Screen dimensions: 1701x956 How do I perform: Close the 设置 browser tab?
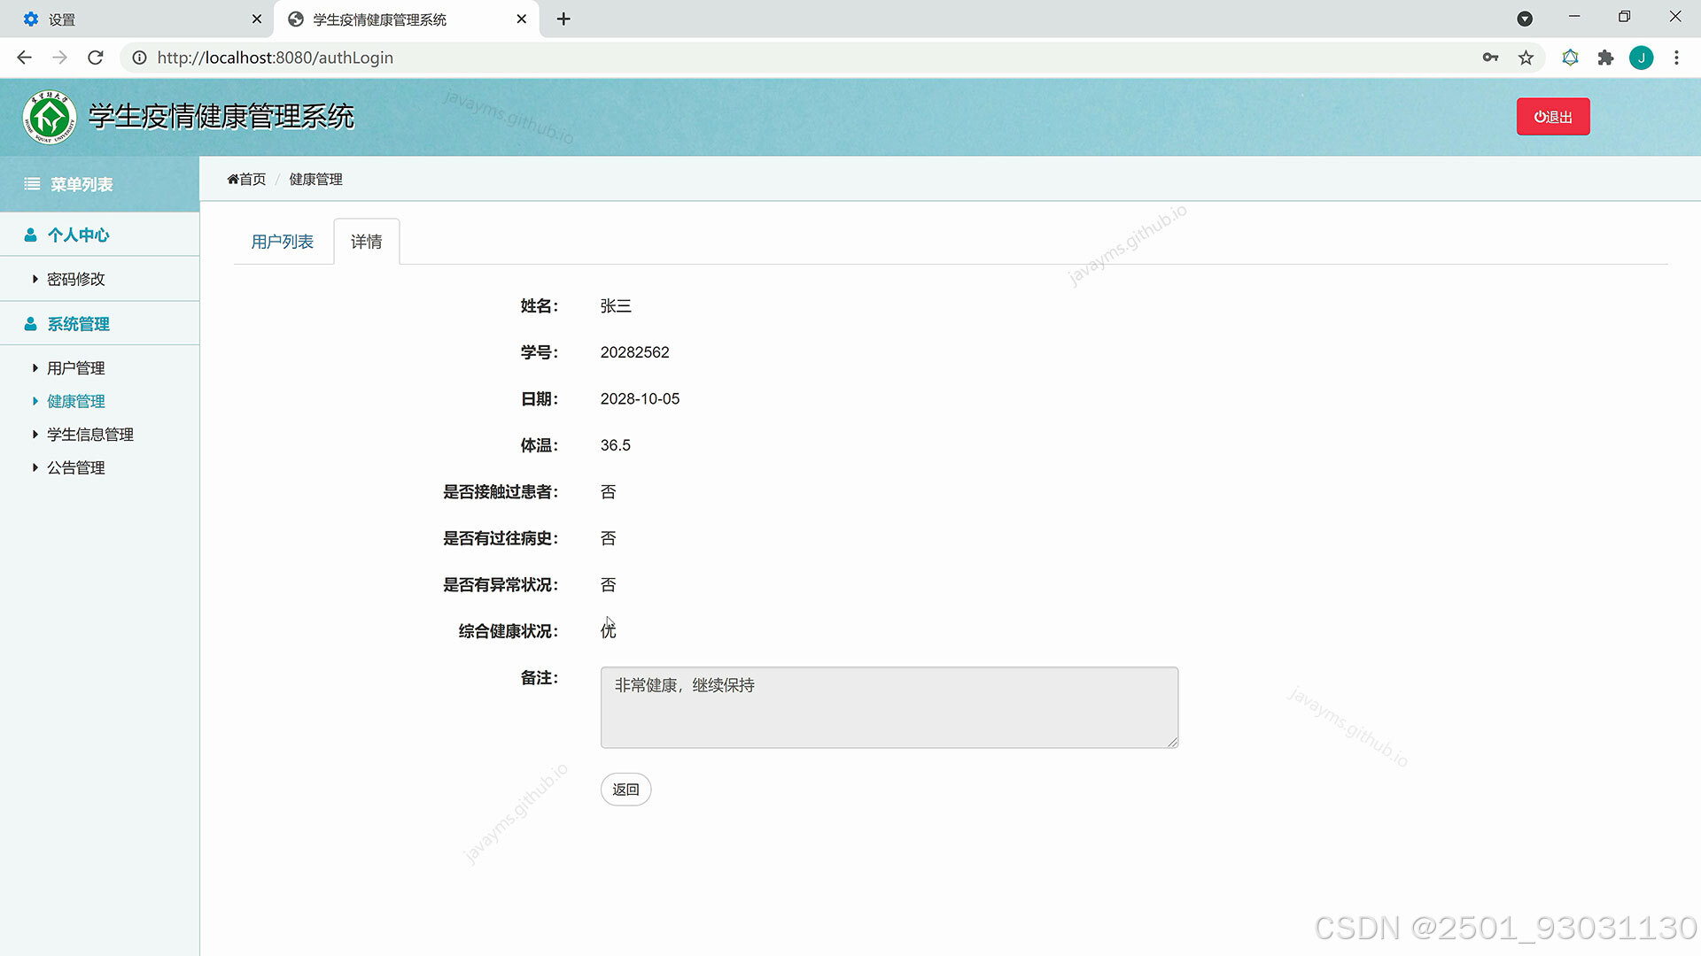pyautogui.click(x=257, y=19)
